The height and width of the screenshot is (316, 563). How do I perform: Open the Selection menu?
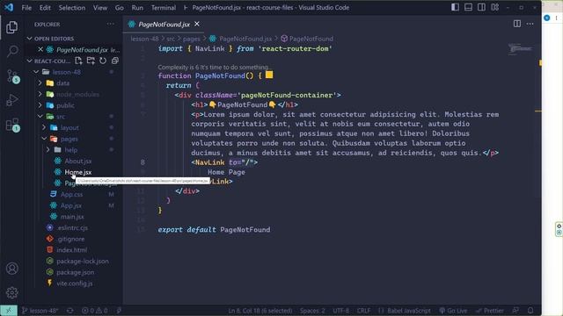coord(72,8)
